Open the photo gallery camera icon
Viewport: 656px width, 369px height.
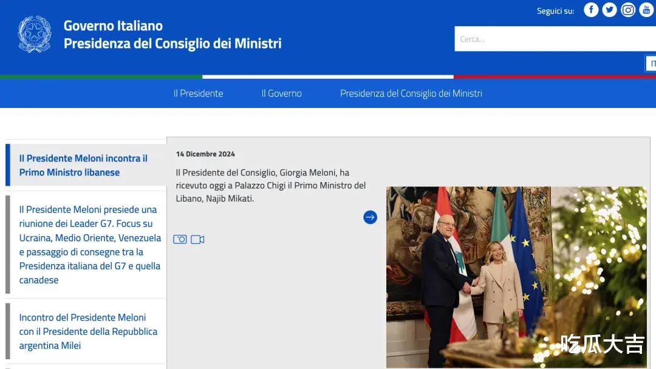pos(180,239)
